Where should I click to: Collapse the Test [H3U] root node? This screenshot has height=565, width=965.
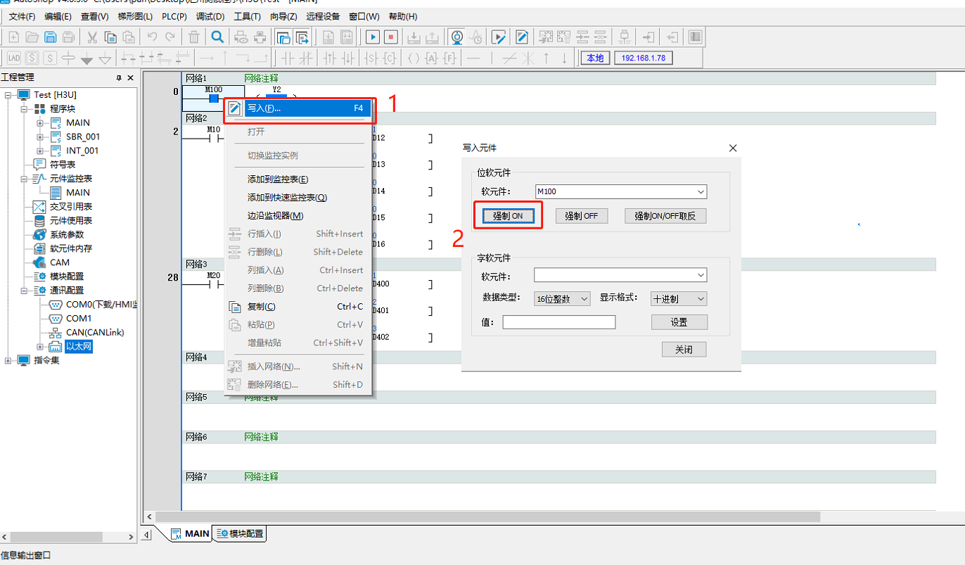pyautogui.click(x=8, y=95)
